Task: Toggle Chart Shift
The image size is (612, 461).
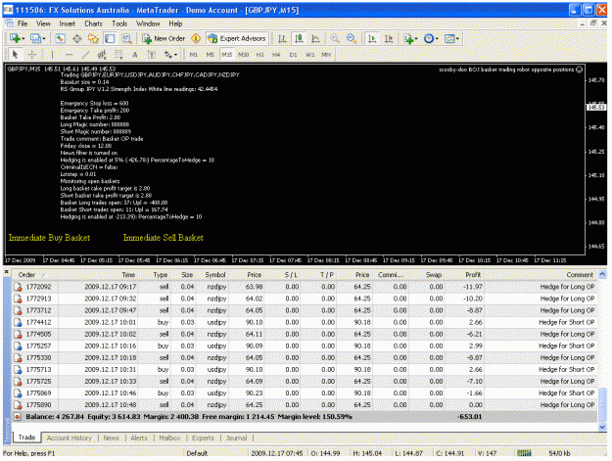Action: point(389,38)
